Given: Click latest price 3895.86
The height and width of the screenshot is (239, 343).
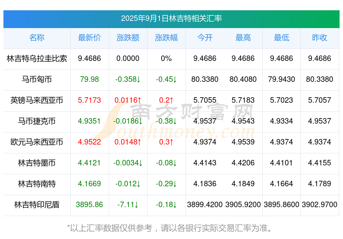Looking at the screenshot, I should (x=89, y=204).
